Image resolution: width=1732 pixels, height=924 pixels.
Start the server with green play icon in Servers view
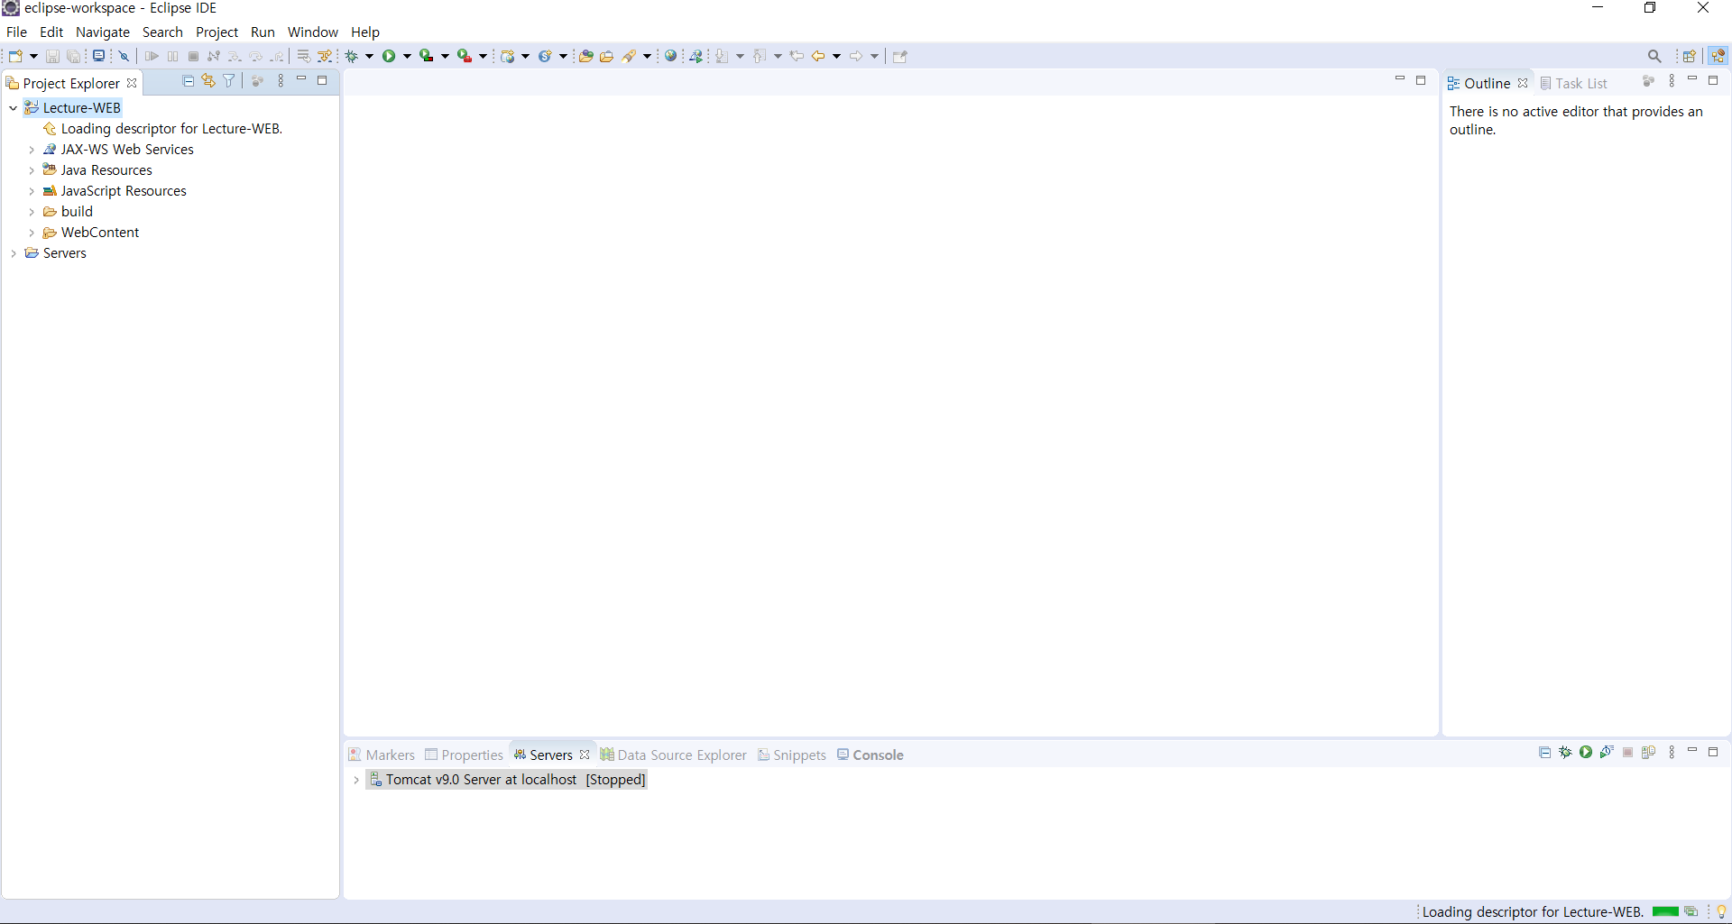click(1586, 753)
